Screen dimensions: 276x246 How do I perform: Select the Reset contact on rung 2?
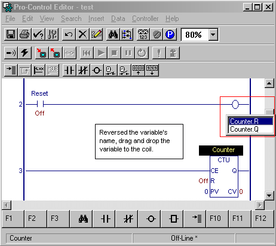pyautogui.click(x=40, y=104)
